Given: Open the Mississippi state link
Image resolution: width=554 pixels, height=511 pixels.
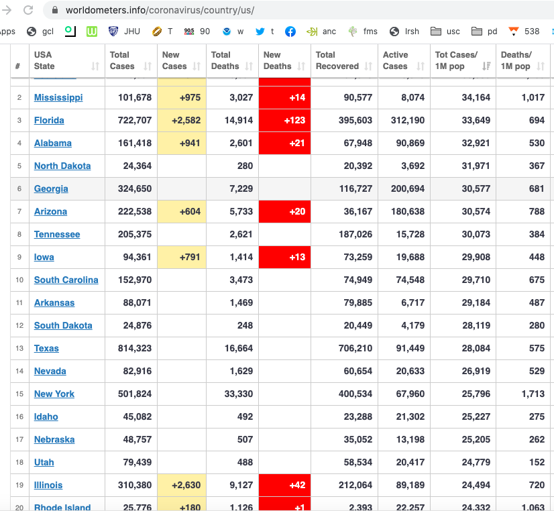Looking at the screenshot, I should point(58,97).
